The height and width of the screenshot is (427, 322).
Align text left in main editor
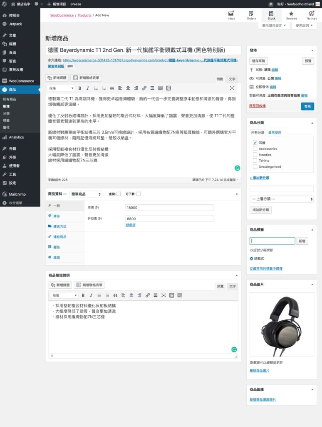(120, 88)
